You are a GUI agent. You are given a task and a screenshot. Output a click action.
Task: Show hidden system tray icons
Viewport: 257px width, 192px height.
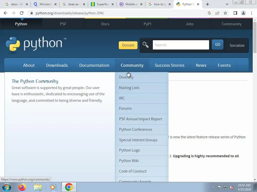click(x=213, y=187)
